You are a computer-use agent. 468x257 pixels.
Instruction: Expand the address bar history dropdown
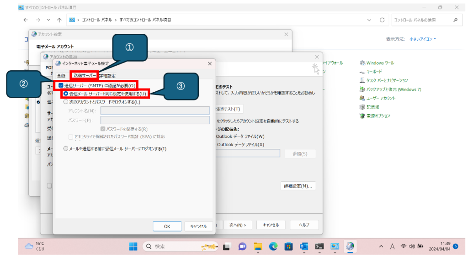(x=369, y=20)
